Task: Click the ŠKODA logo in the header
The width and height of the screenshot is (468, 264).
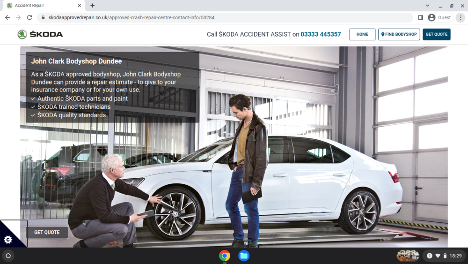Action: point(40,34)
